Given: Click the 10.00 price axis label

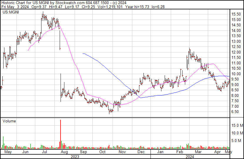Looking at the screenshot, I should pyautogui.click(x=236, y=74).
